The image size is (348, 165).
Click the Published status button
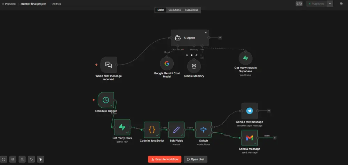(317, 4)
